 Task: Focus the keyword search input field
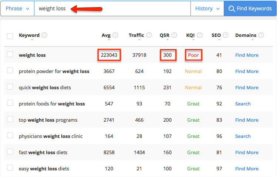click(112, 8)
